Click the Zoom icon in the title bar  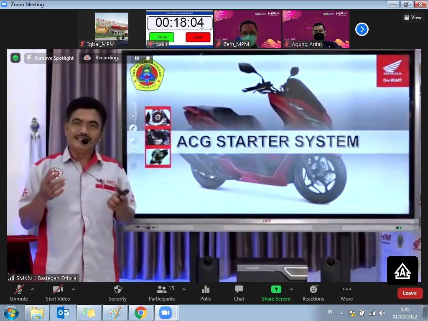(x=4, y=4)
